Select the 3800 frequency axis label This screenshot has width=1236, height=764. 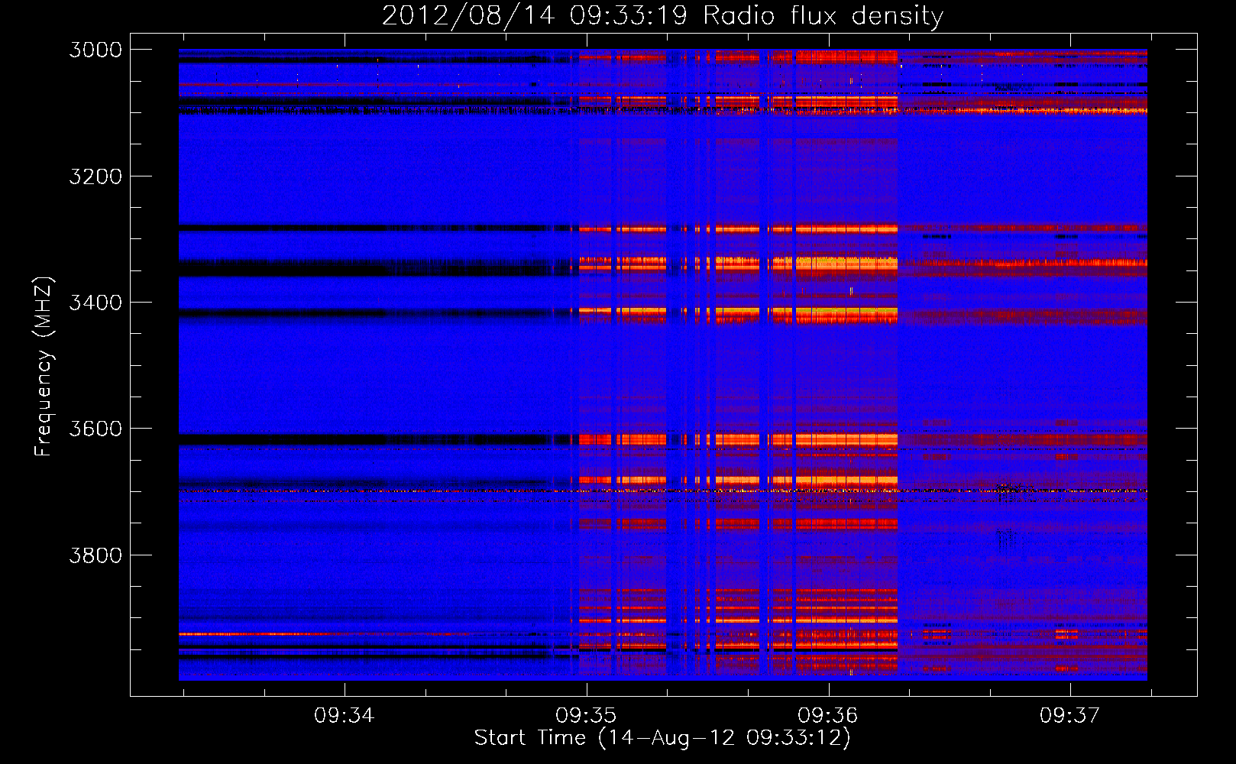(x=95, y=555)
